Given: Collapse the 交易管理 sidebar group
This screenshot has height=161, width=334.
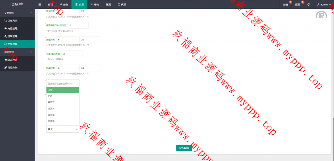Looking at the screenshot, I should click(x=31, y=13).
